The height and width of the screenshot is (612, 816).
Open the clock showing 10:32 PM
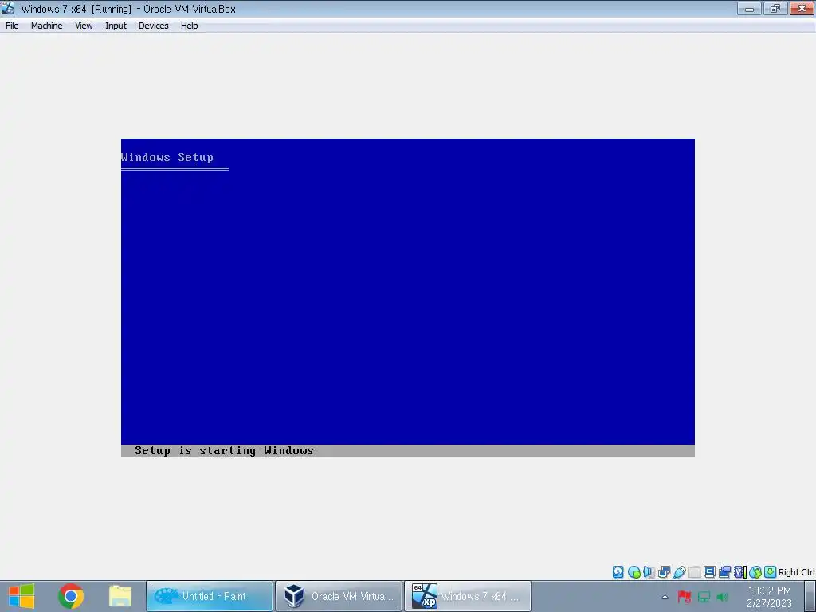[x=769, y=597]
